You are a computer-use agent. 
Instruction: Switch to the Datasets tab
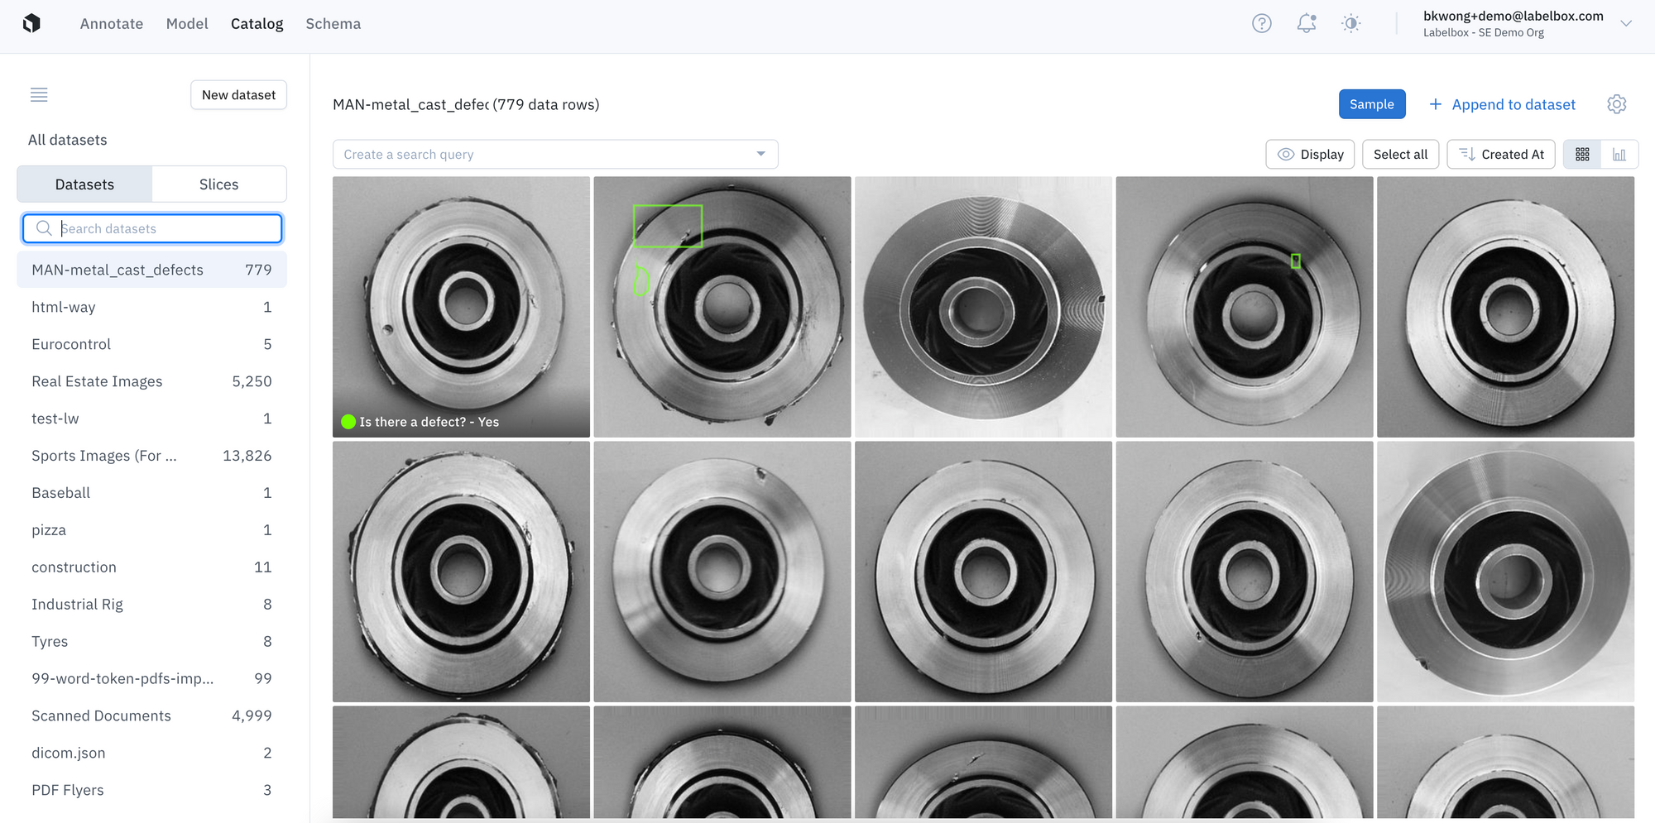pos(84,184)
